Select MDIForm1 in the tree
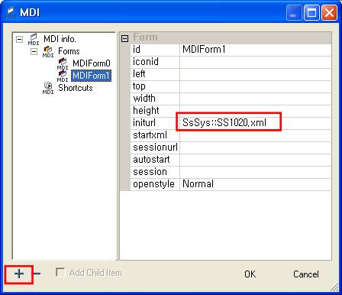Screen dimensions: 342x295 (91, 76)
